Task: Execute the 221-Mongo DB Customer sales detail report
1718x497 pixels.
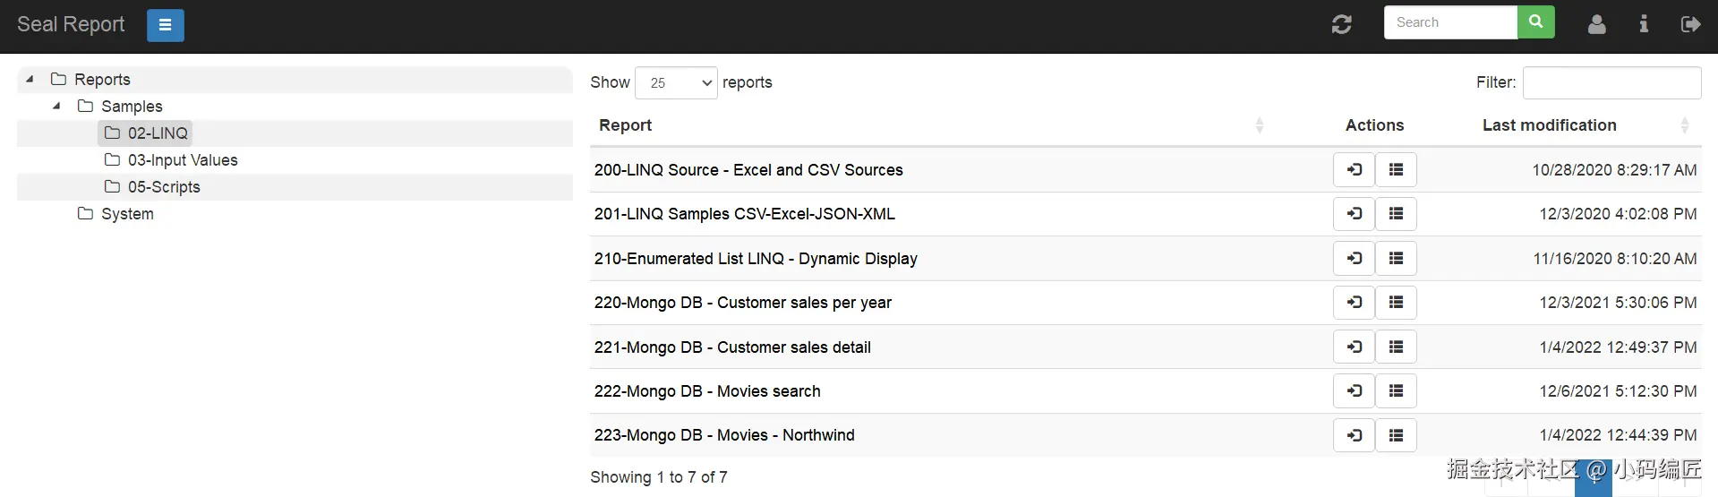Action: tap(1354, 347)
